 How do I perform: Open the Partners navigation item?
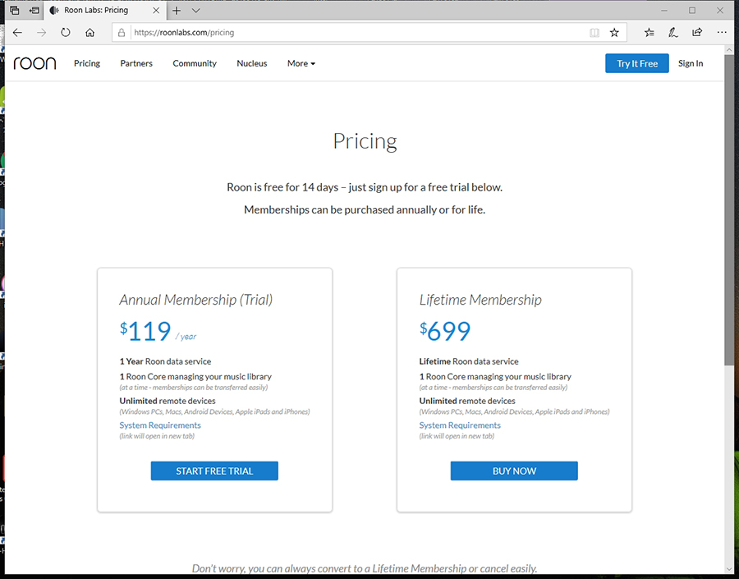click(x=136, y=63)
